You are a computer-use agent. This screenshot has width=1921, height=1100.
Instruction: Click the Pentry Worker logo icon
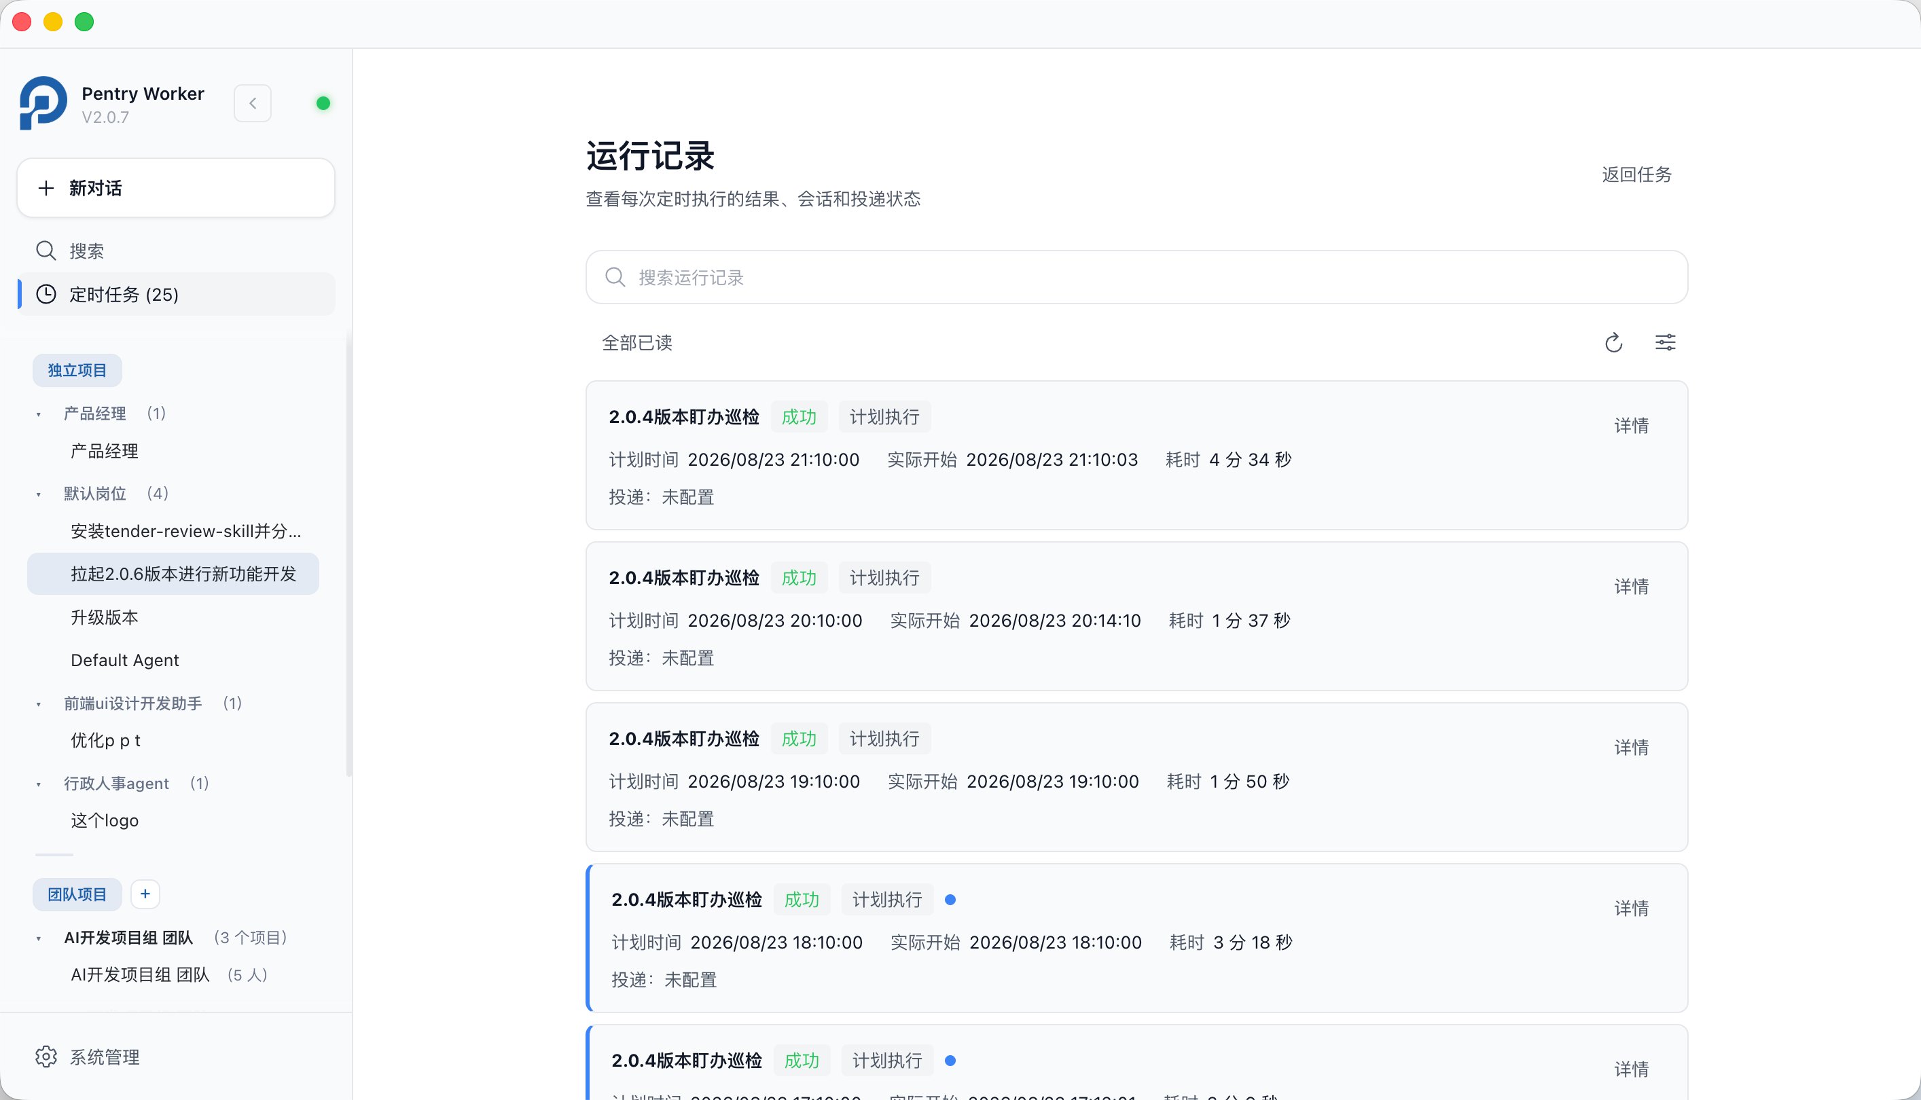coord(43,103)
